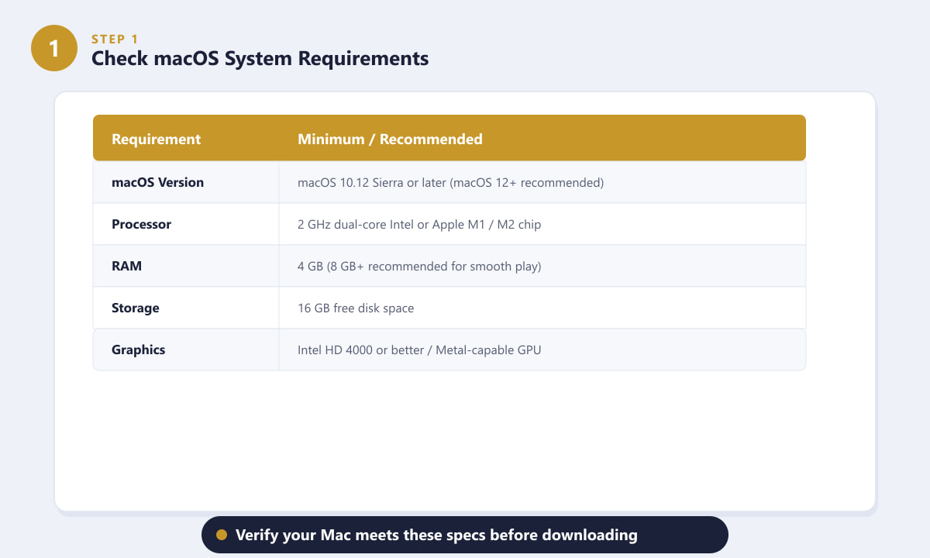This screenshot has height=558, width=930.
Task: Click the 'Check macOS System Requirements' heading
Action: [260, 58]
